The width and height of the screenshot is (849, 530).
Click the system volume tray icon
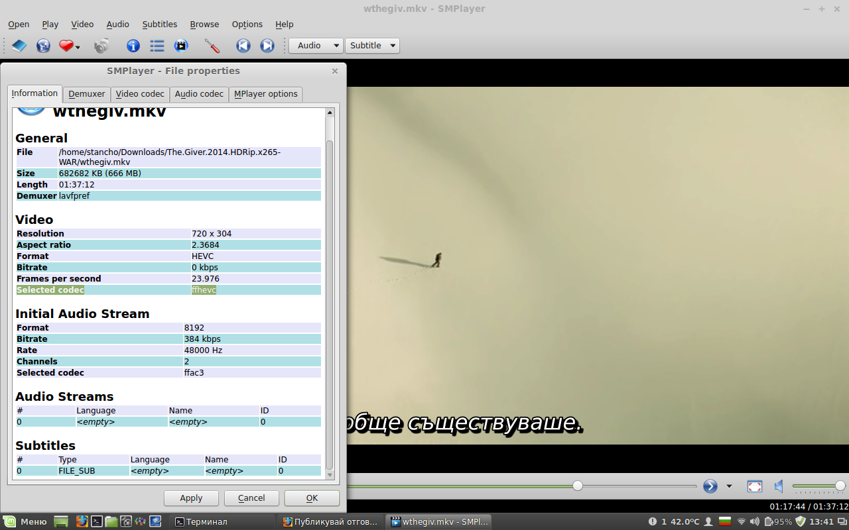[755, 521]
